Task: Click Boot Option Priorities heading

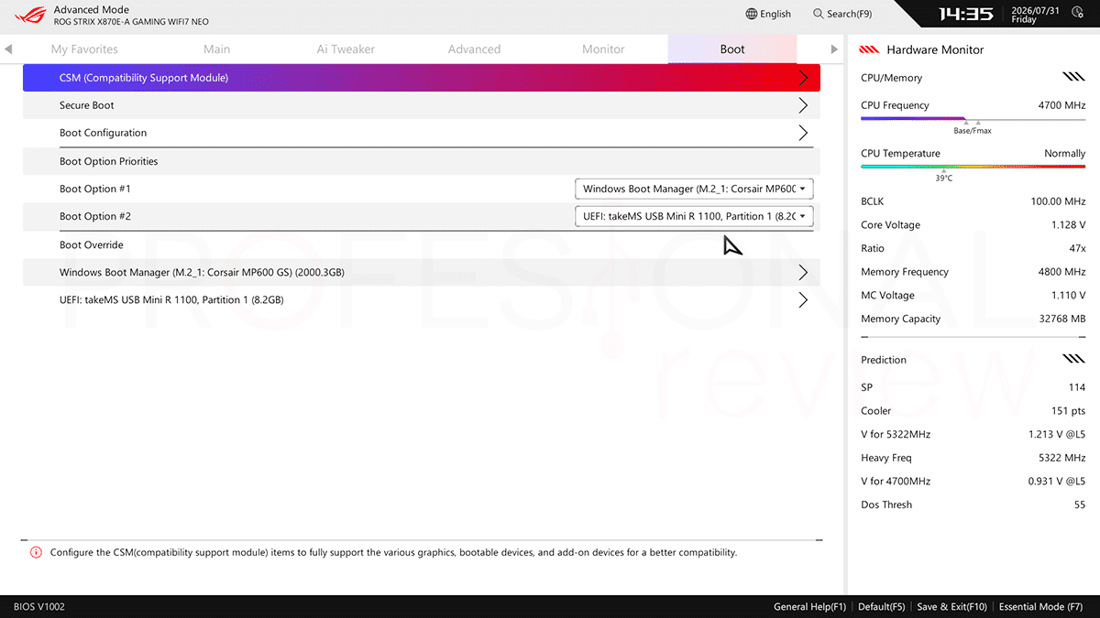Action: click(x=108, y=161)
